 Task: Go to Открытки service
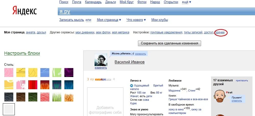click(x=171, y=2)
